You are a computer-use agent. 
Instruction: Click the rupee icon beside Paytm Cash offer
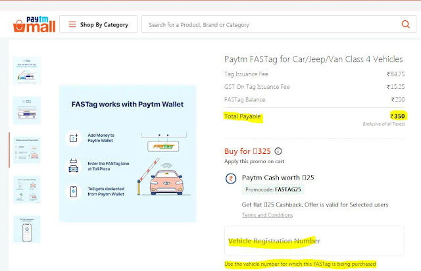click(x=231, y=178)
